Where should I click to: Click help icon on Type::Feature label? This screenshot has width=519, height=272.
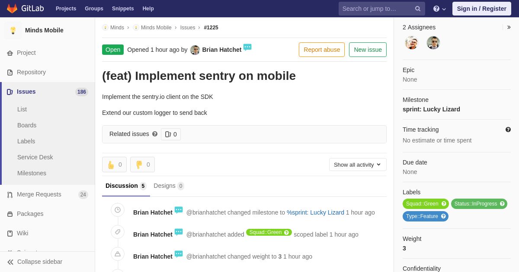click(x=443, y=216)
